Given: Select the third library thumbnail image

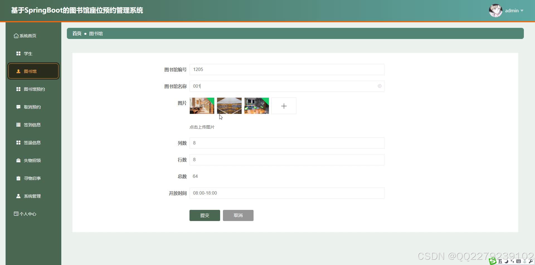Looking at the screenshot, I should coord(257,106).
